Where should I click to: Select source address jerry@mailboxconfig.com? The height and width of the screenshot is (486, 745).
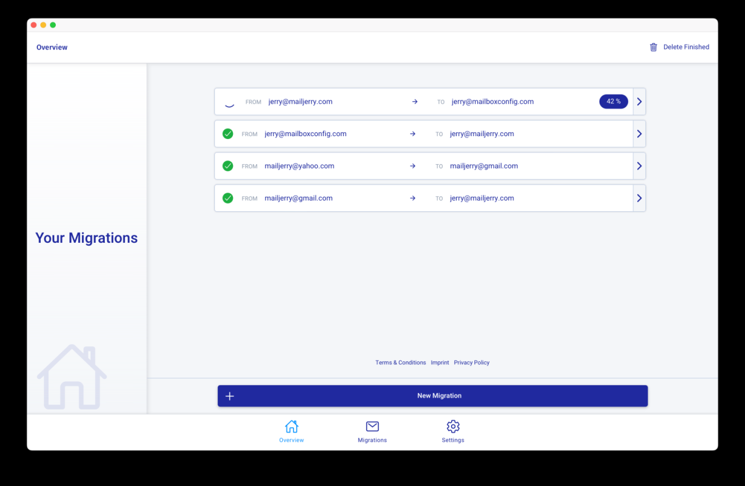point(306,134)
